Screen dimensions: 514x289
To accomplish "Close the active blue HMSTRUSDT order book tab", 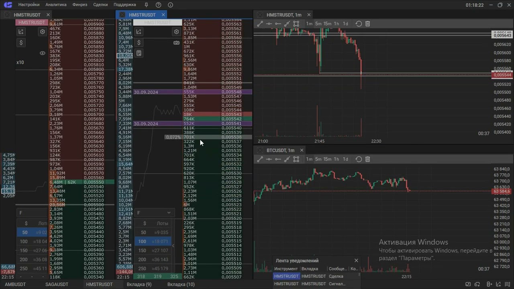I will (x=163, y=15).
